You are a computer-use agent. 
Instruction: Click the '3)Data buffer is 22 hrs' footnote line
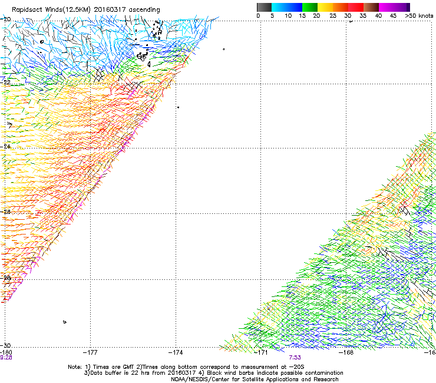[213, 373]
